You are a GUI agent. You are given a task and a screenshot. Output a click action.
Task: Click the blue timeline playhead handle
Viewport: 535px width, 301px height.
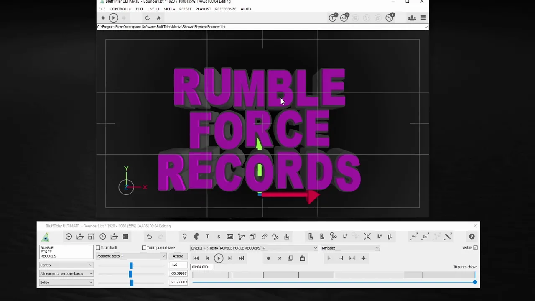[x=475, y=282]
